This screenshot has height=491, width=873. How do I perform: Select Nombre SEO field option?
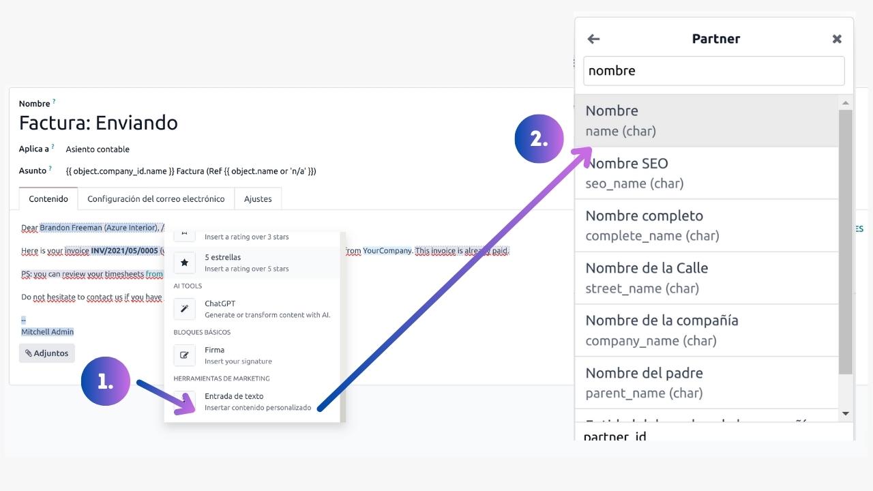(706, 173)
